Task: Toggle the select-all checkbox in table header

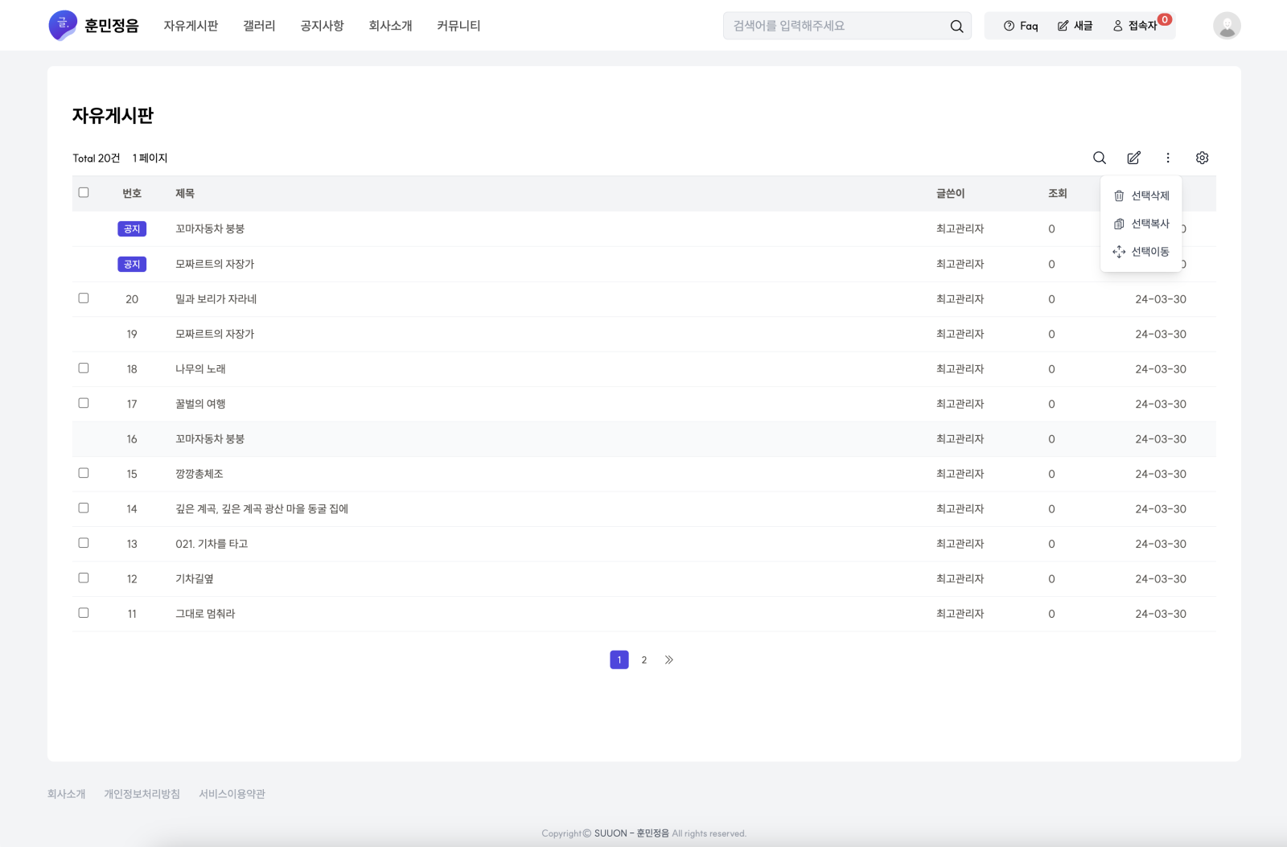Action: coord(84,192)
